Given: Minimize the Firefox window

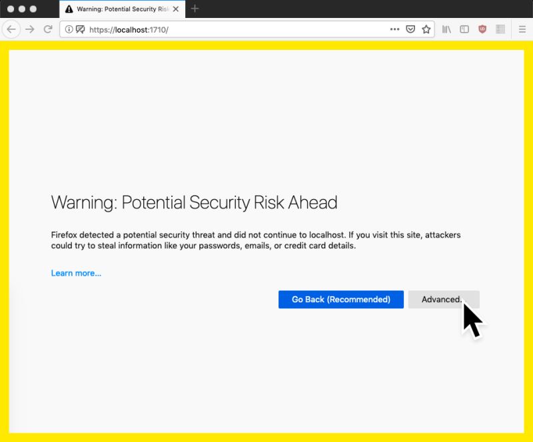Looking at the screenshot, I should click(x=22, y=9).
